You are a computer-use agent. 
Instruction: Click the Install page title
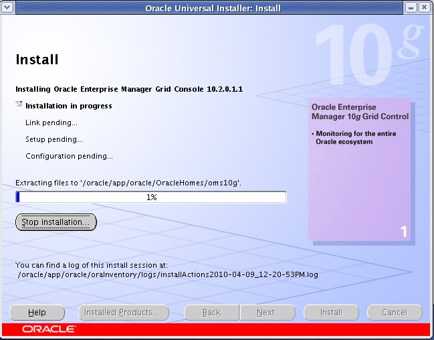tap(37, 60)
